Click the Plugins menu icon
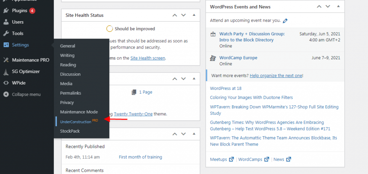Image resolution: width=368 pixels, height=174 pixels. click(6, 10)
